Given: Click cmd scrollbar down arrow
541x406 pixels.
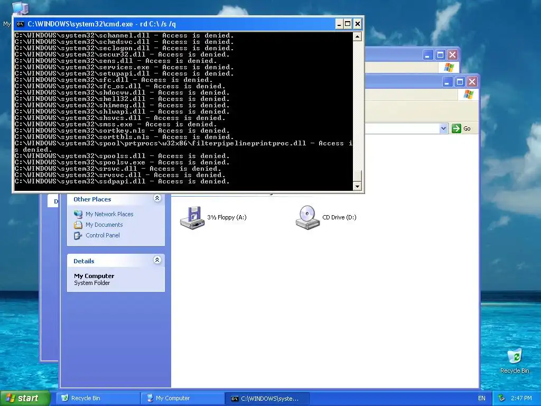Looking at the screenshot, I should pyautogui.click(x=357, y=187).
